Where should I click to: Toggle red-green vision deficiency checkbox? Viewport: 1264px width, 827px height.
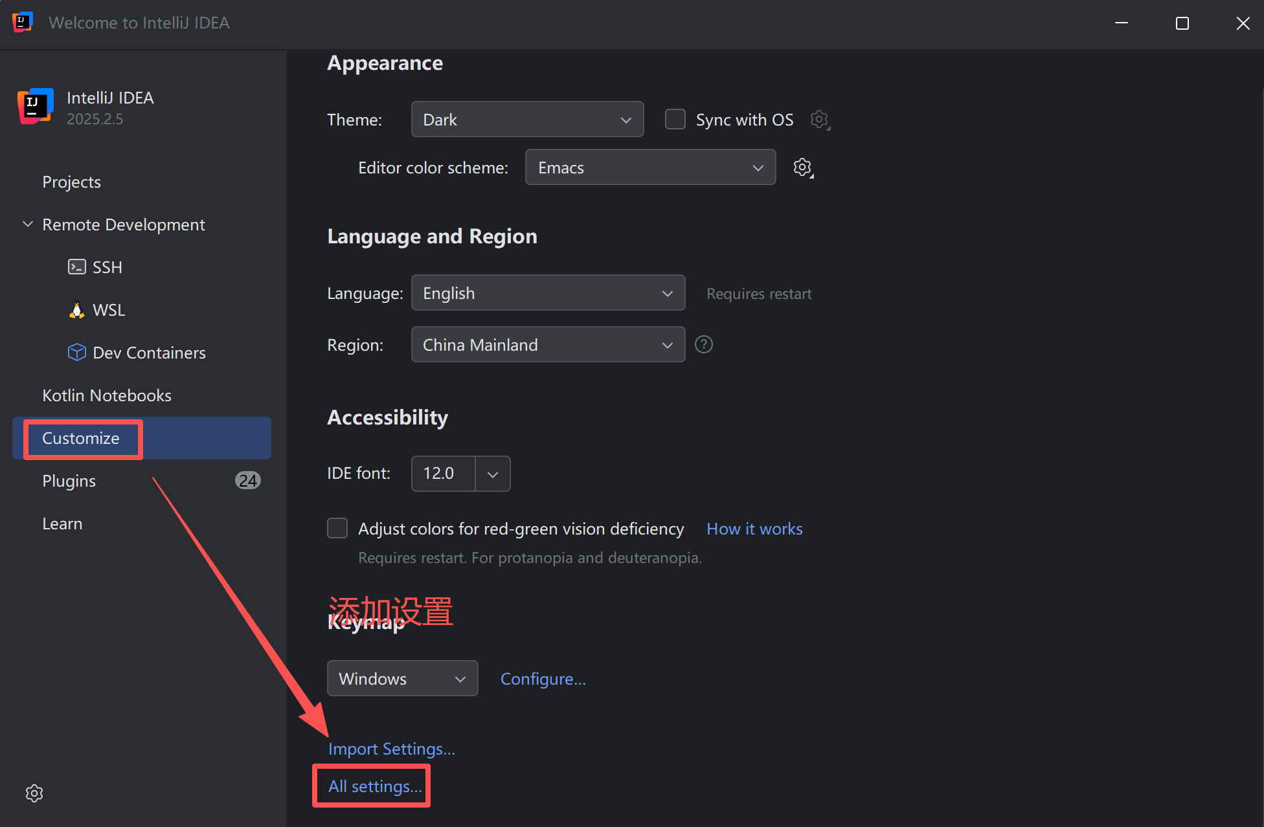[x=337, y=528]
